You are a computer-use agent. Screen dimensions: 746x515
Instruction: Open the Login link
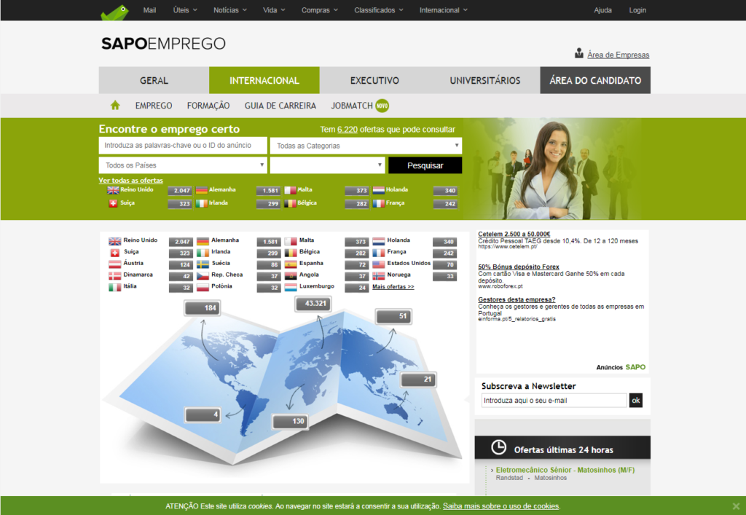(x=637, y=10)
